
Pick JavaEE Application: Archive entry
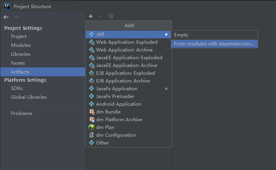(x=128, y=65)
